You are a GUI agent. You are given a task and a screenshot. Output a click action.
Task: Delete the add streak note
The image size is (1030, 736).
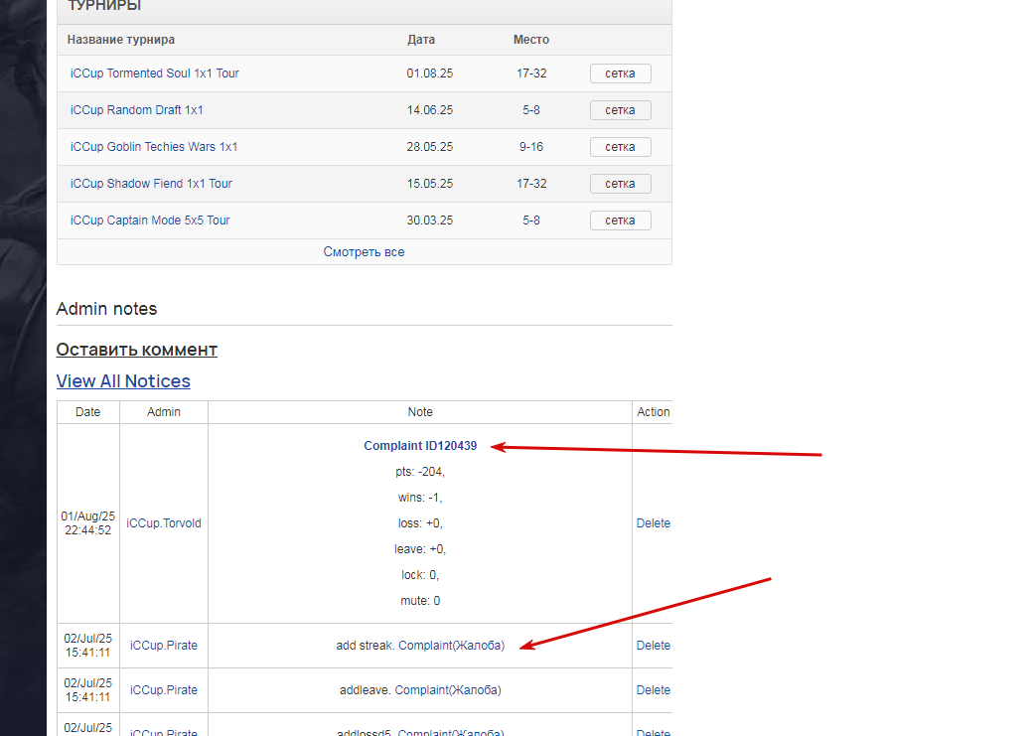(653, 646)
